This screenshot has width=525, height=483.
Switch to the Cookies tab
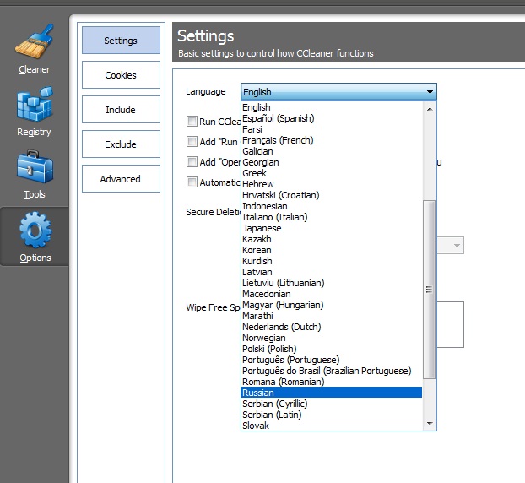click(121, 74)
